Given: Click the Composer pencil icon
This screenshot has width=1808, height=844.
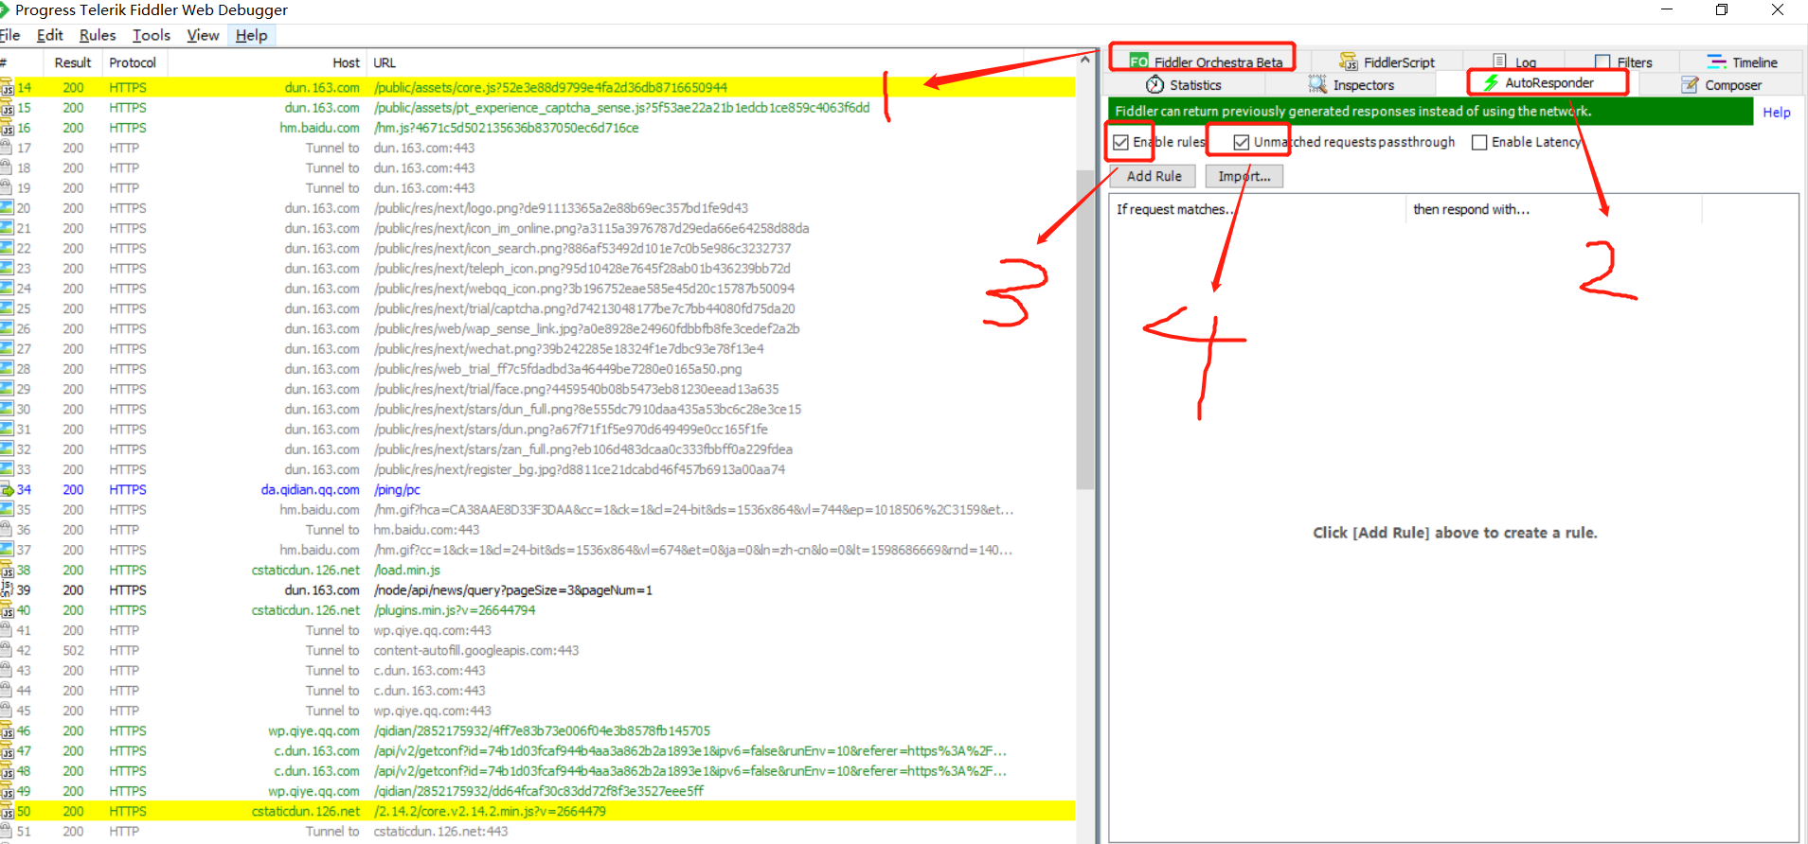Looking at the screenshot, I should [x=1690, y=84].
